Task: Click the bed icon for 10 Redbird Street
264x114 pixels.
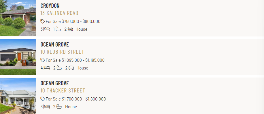Action: click(47, 68)
